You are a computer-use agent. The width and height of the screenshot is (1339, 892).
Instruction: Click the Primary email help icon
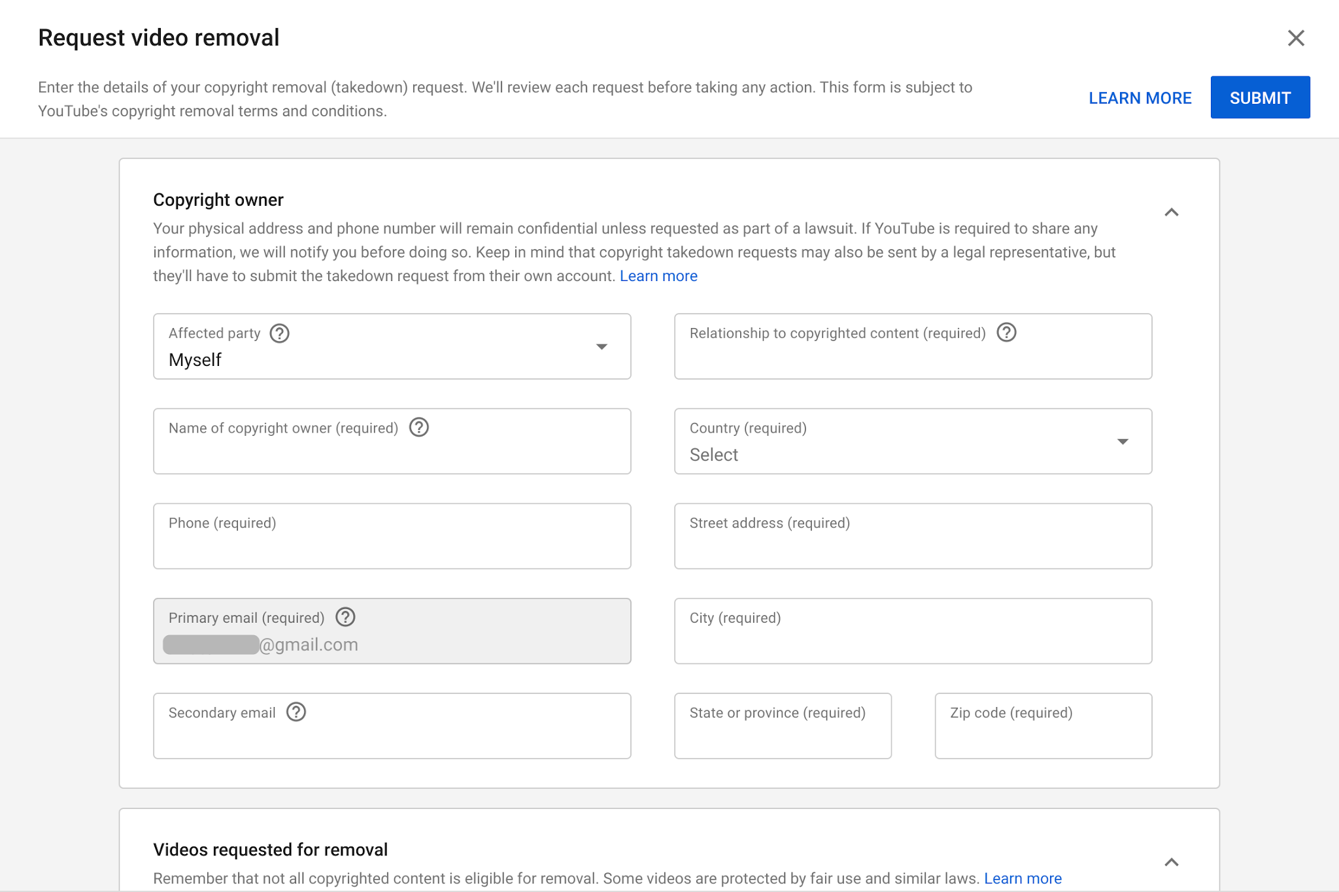click(x=345, y=617)
